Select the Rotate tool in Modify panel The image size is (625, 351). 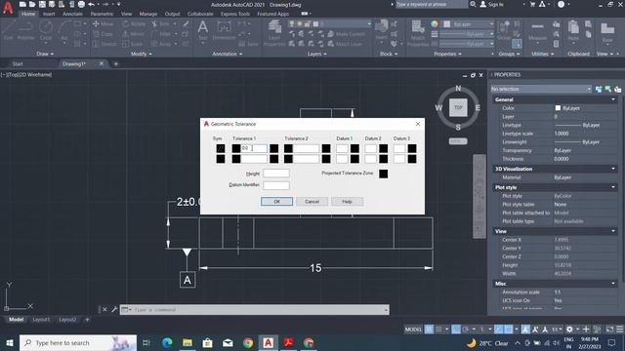[x=135, y=23]
